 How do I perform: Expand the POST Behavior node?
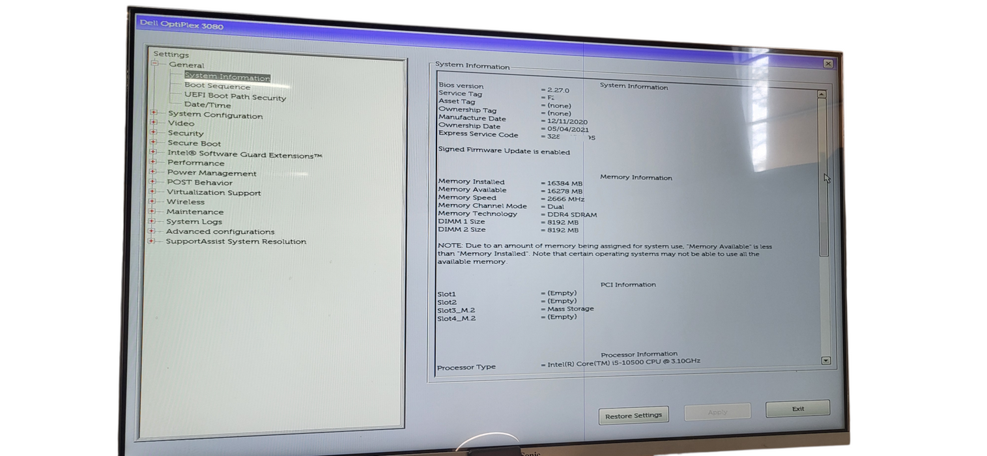coord(153,182)
